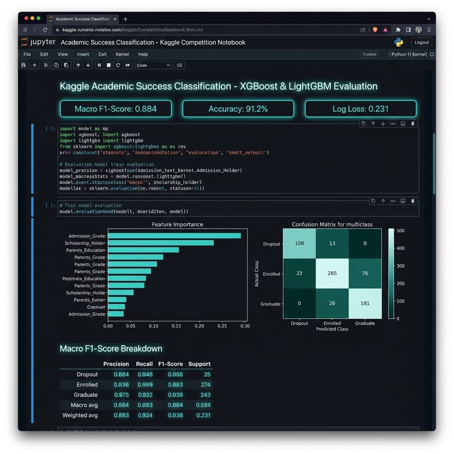Viewport: 454px width, 454px height.
Task: Open the cell type Code dropdown
Action: [153, 65]
